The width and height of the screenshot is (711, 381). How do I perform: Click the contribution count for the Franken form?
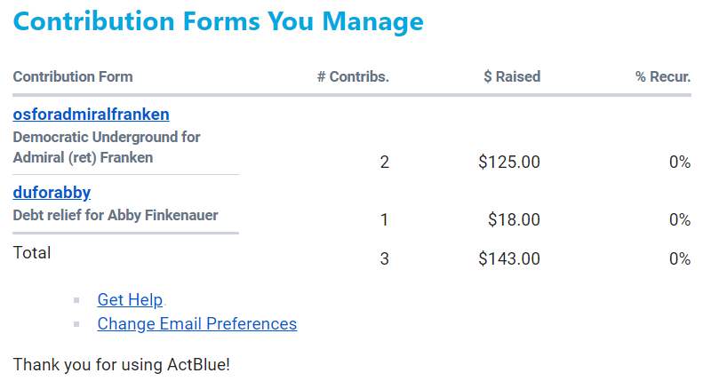[384, 162]
